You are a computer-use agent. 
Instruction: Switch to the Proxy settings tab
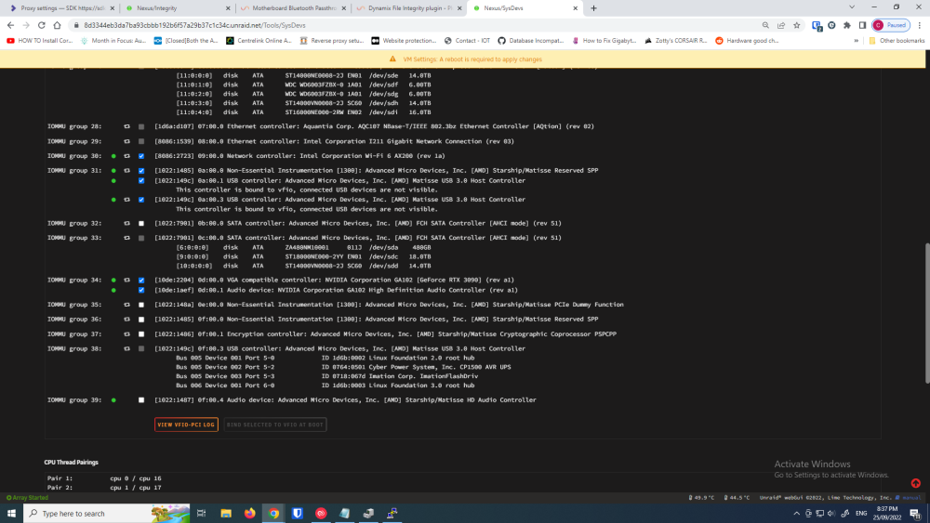click(x=60, y=8)
